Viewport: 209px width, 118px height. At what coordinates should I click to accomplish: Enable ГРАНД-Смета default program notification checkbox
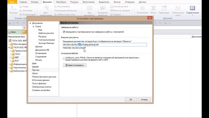[64, 59]
